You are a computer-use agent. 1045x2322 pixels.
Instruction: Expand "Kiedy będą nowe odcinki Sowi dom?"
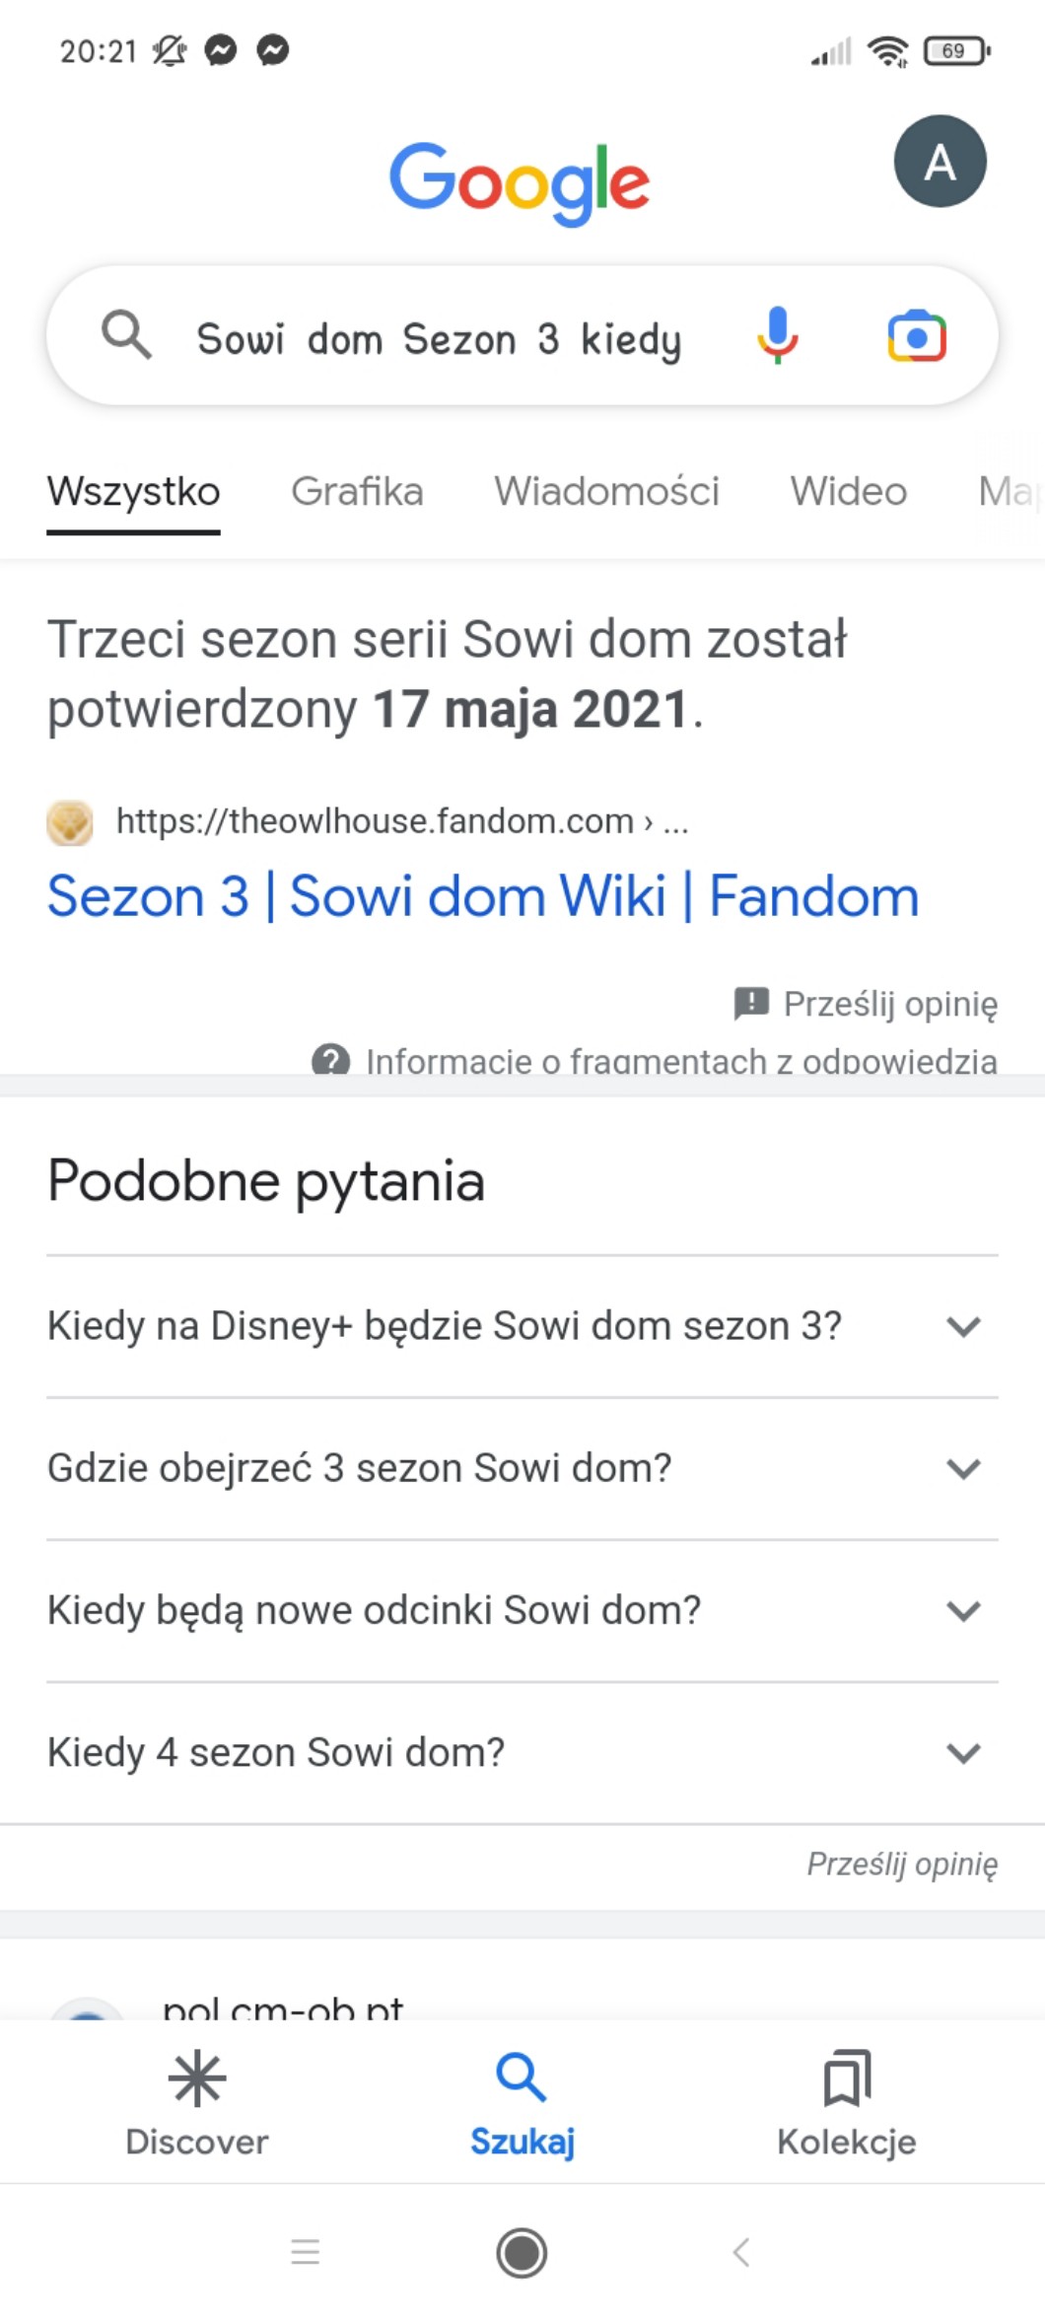(962, 1610)
